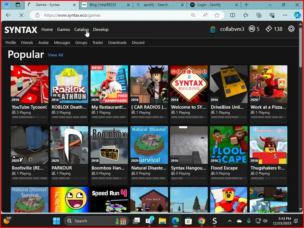
Task: Open the favorites list icon
Action: (246, 15)
